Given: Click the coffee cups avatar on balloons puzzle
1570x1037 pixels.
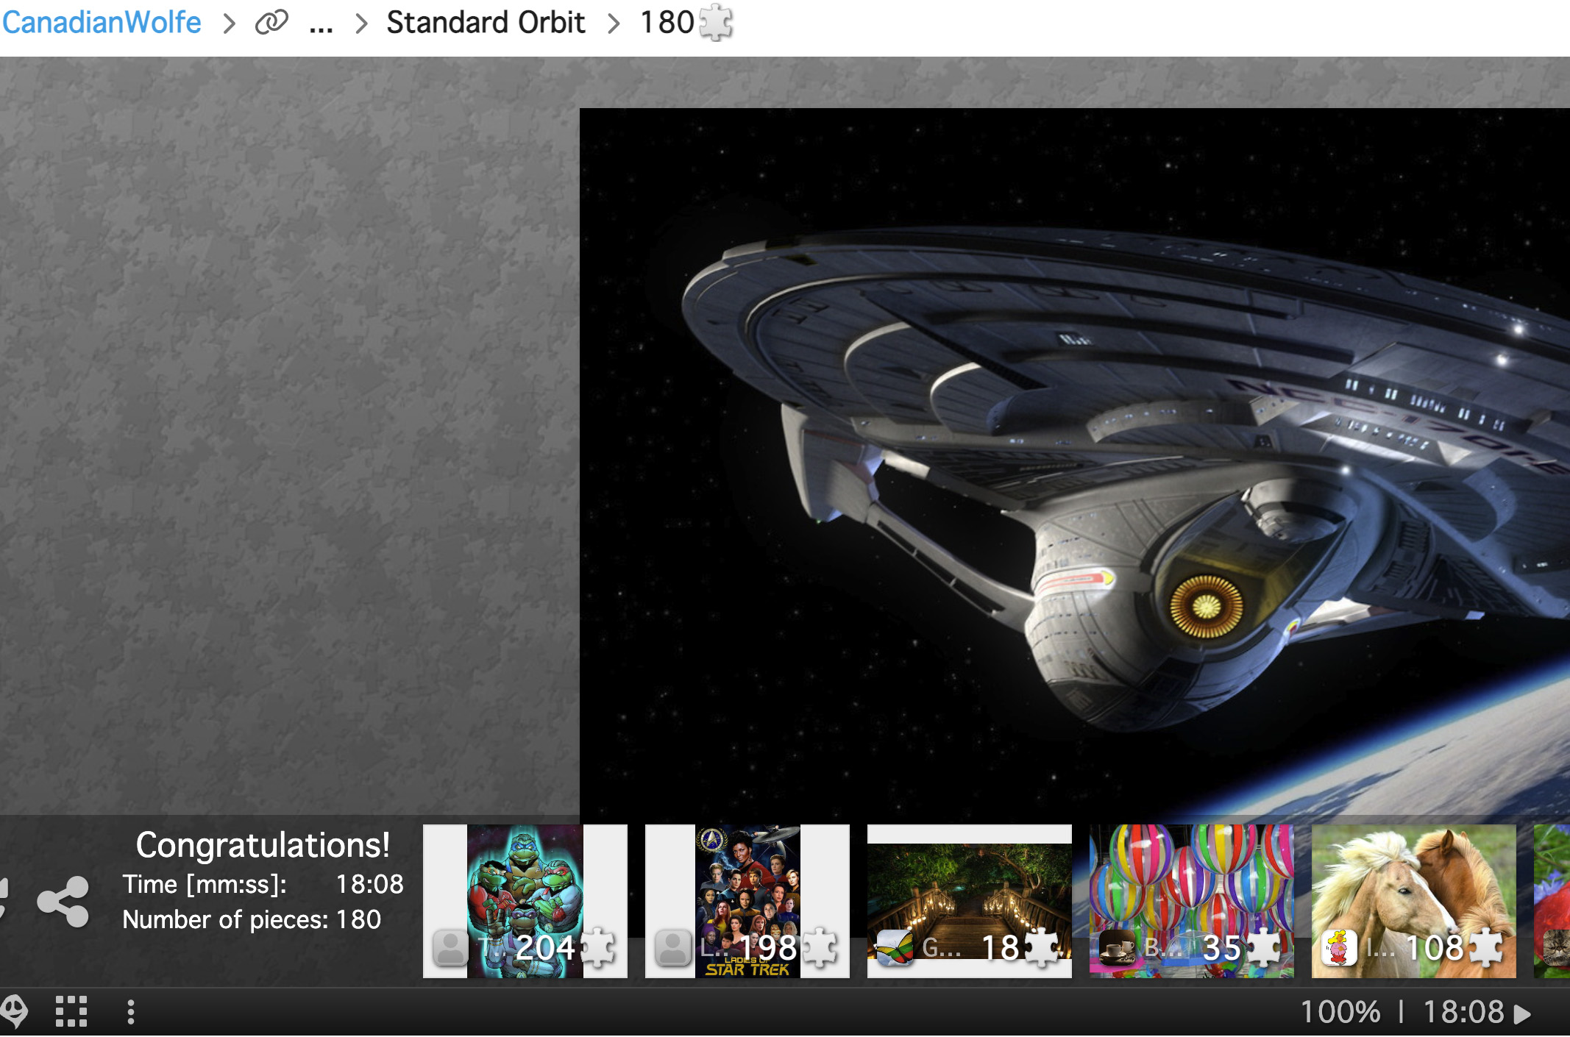Looking at the screenshot, I should (x=1117, y=947).
